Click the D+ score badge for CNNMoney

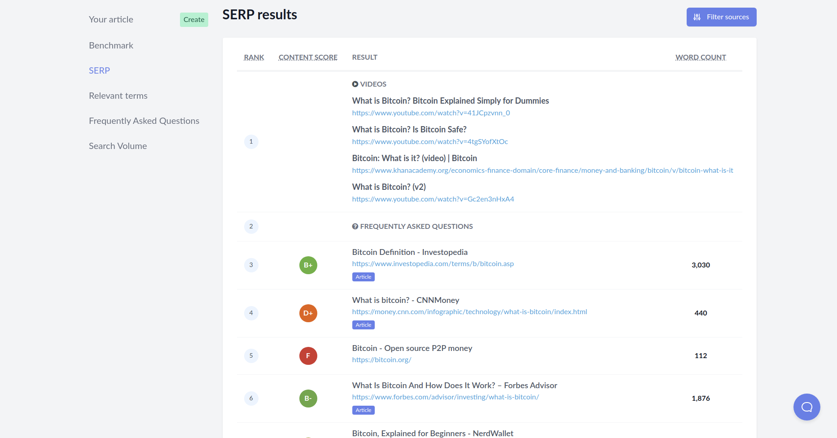308,313
